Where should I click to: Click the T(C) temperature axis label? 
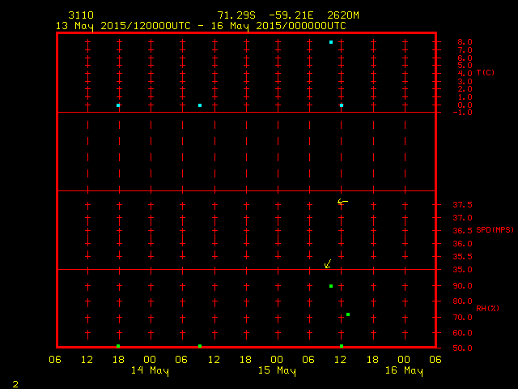[486, 73]
